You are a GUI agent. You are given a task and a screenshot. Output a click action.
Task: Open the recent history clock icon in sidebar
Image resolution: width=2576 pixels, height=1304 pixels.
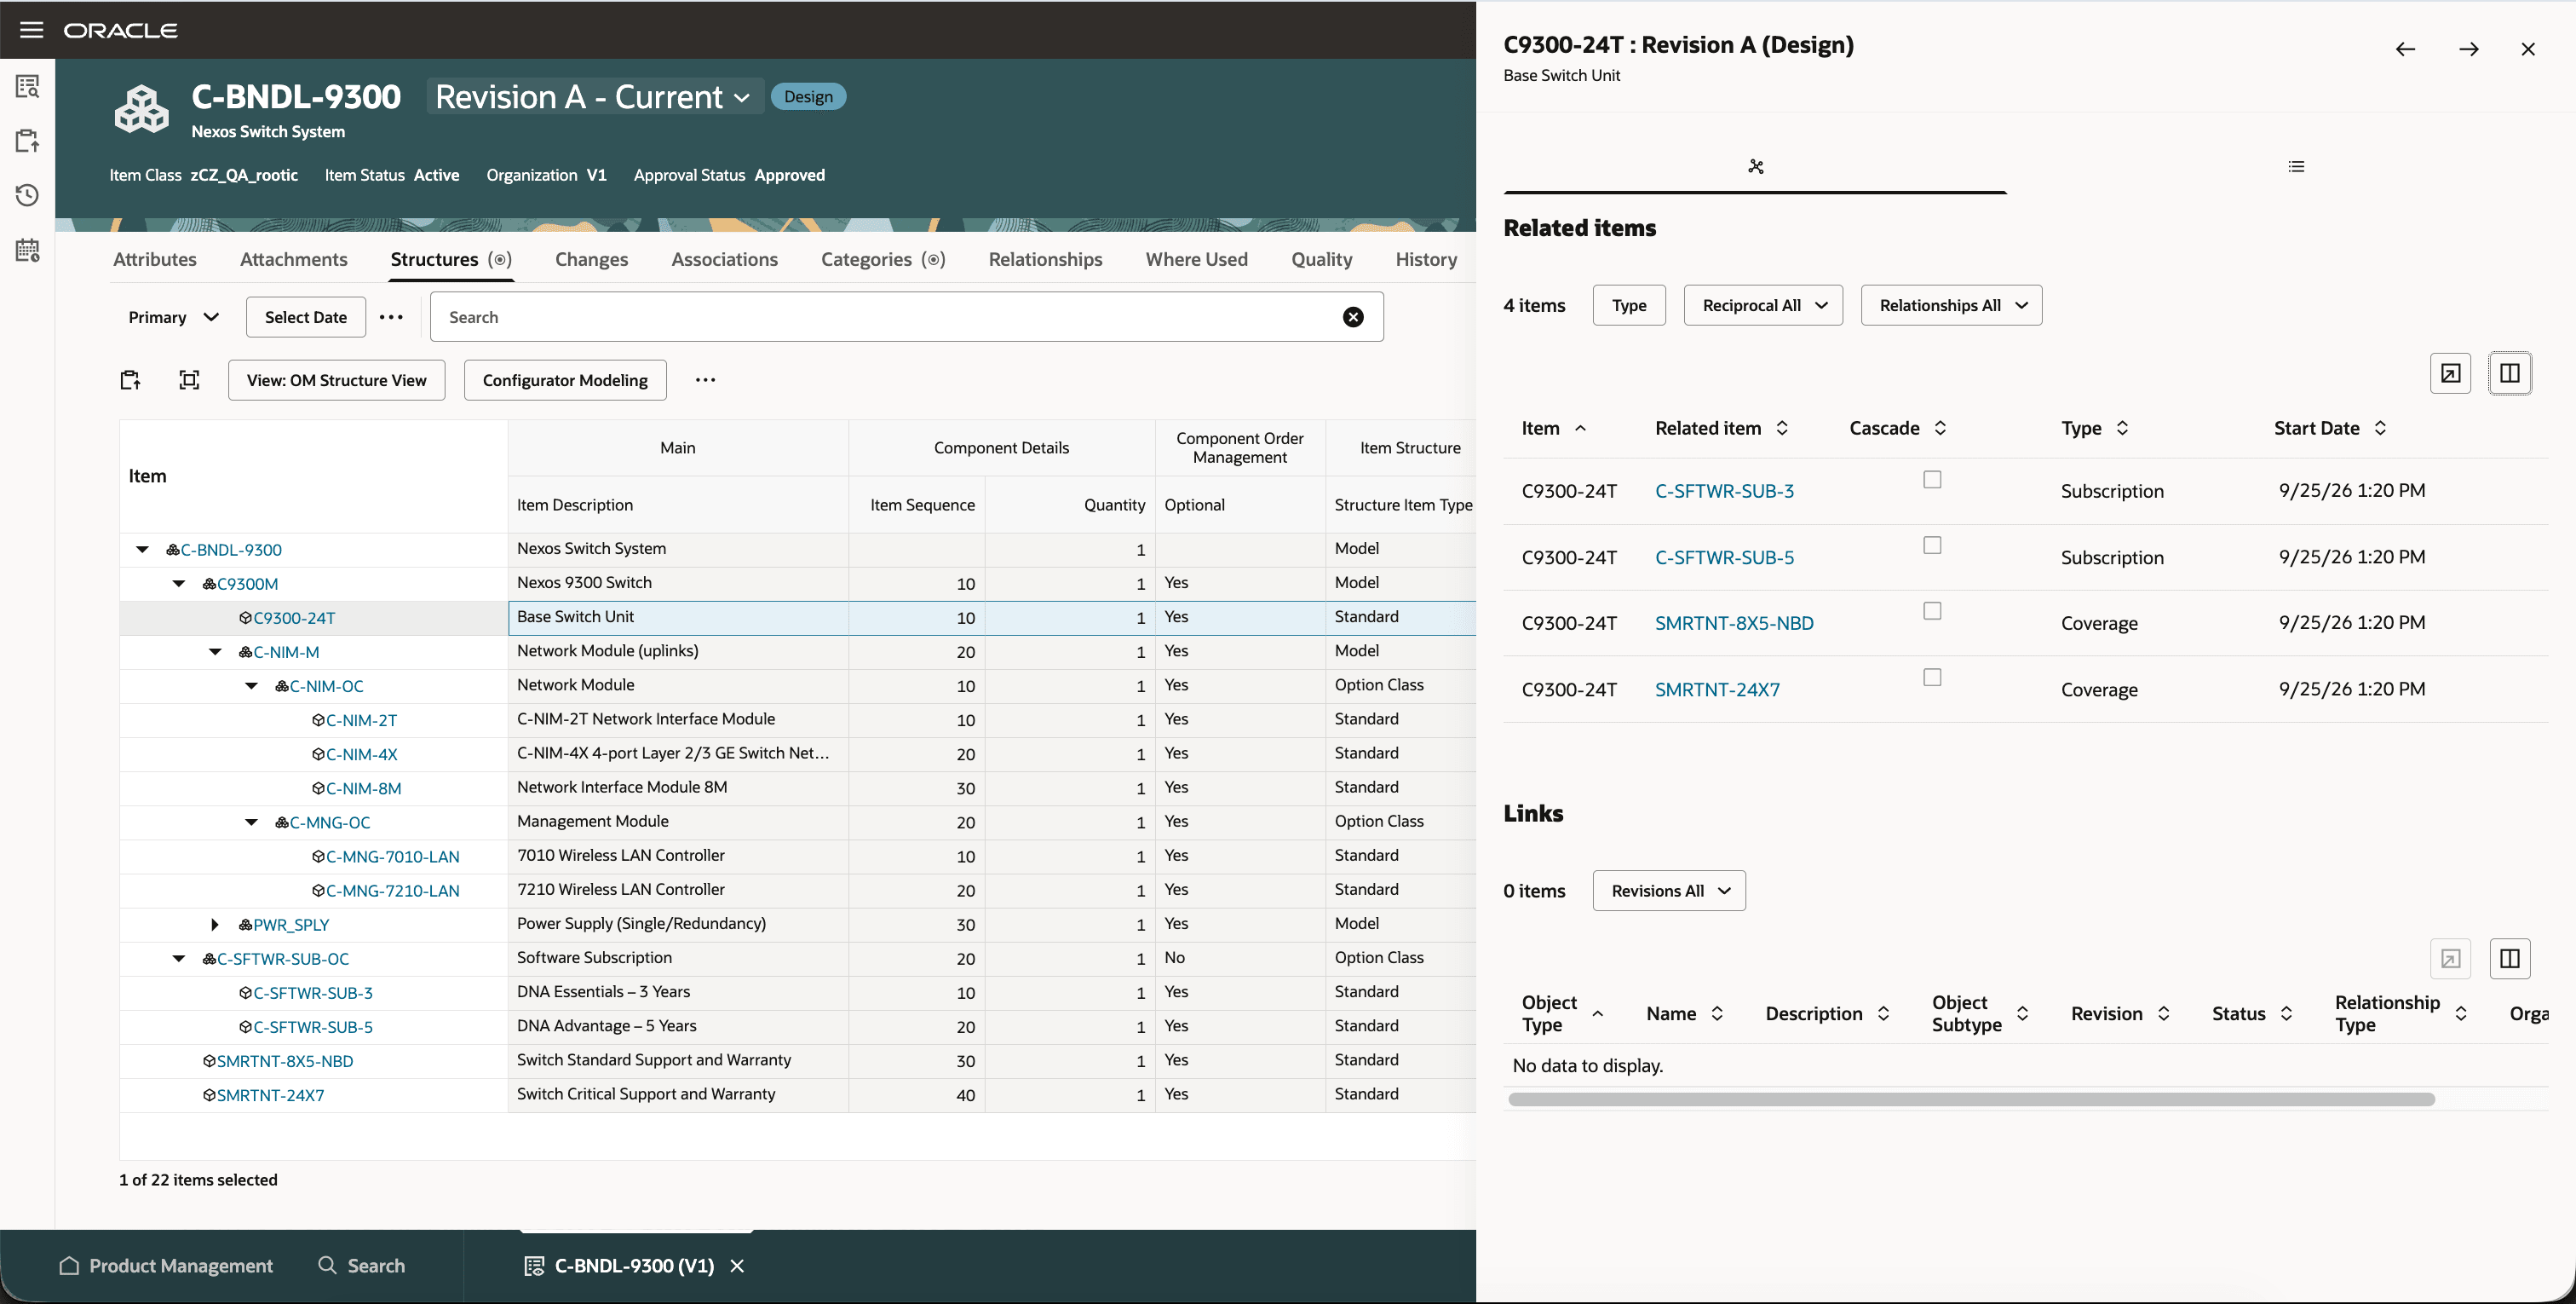coord(28,195)
